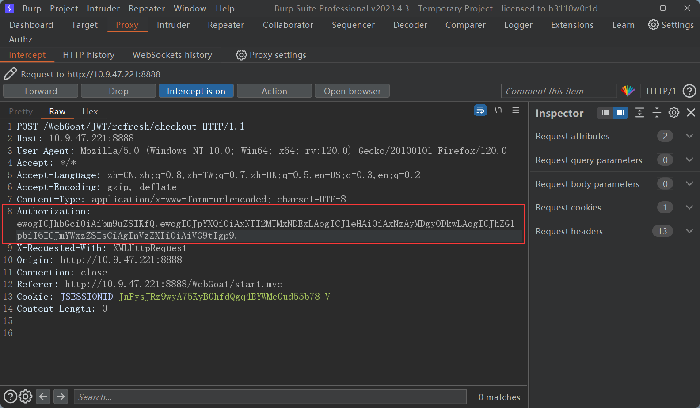700x408 pixels.
Task: Open the Action menu button
Action: (x=274, y=91)
